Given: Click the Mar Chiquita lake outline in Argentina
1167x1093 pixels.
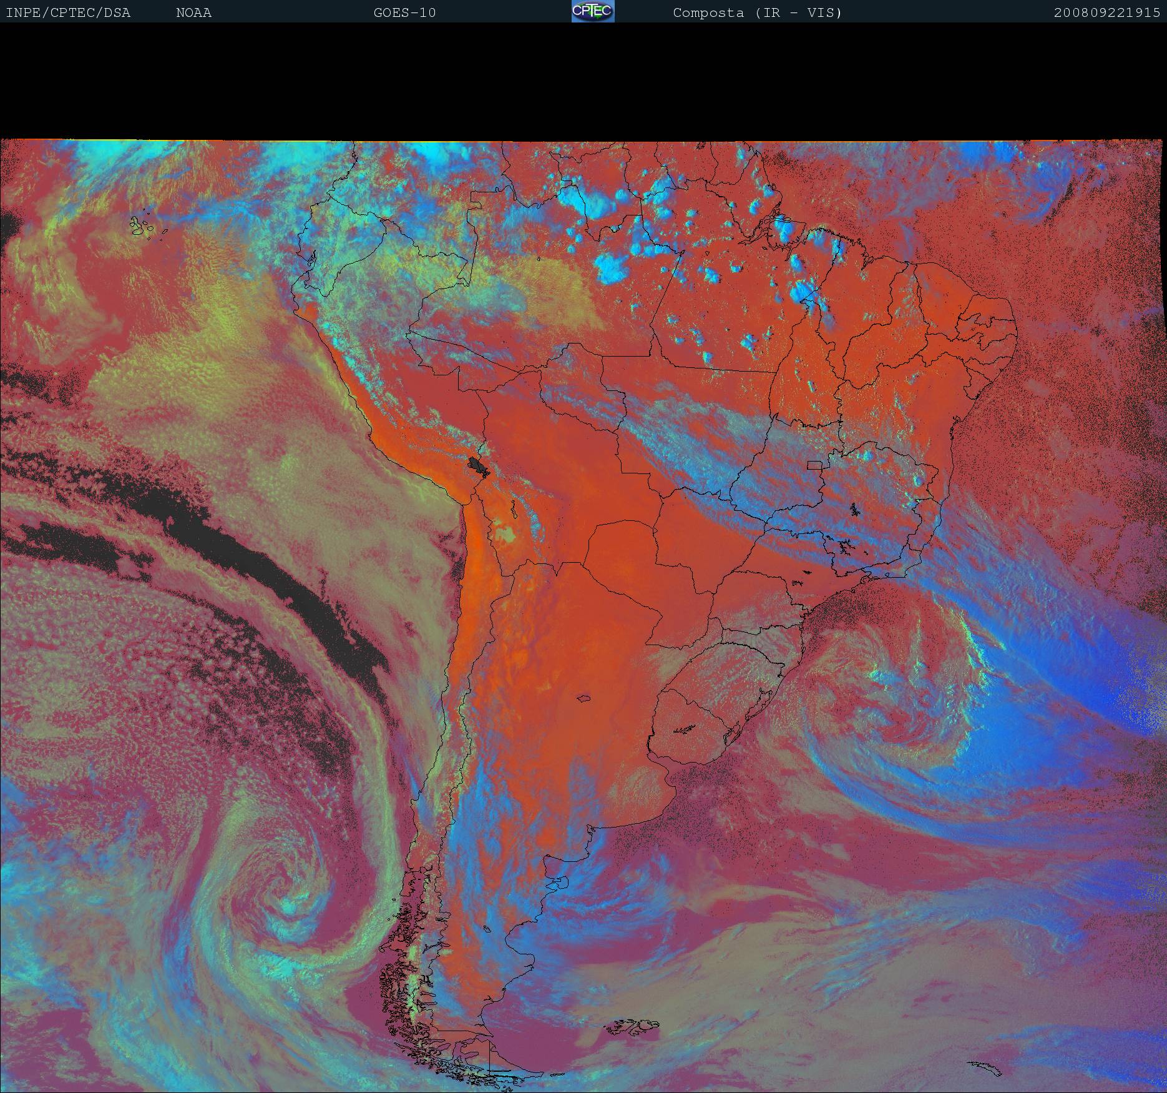Looking at the screenshot, I should tap(584, 699).
